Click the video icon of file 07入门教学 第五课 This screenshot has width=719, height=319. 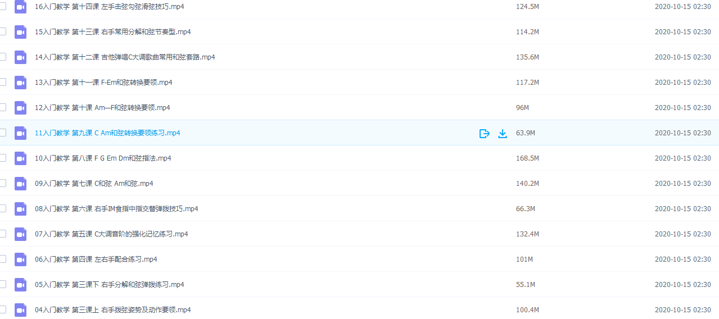tap(21, 234)
